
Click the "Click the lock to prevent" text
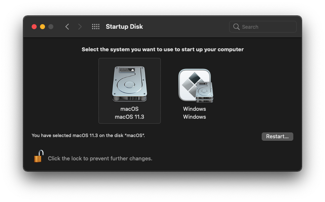click(100, 158)
